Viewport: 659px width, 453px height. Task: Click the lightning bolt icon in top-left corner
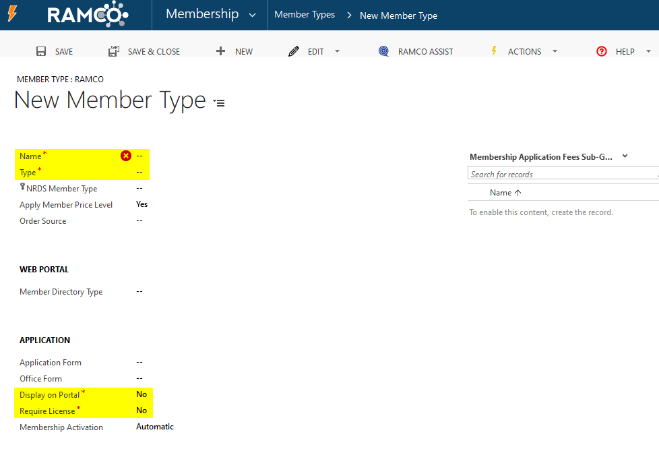[12, 14]
